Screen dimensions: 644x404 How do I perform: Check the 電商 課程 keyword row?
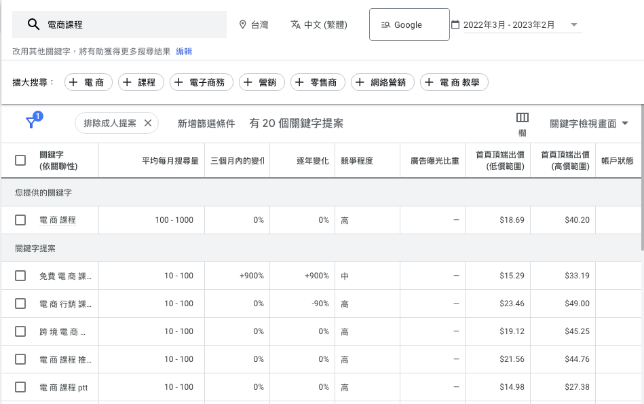click(x=20, y=220)
